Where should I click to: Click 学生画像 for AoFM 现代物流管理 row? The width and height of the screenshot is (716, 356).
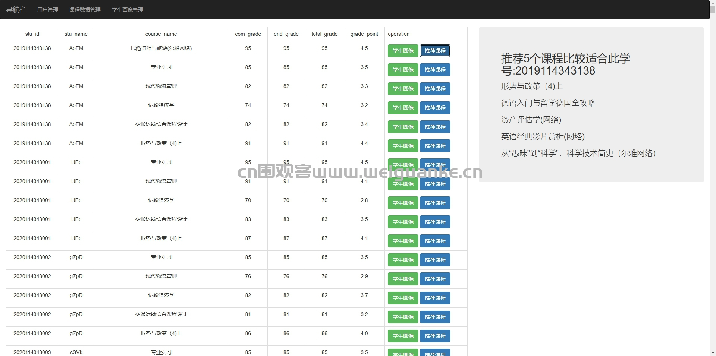click(403, 89)
